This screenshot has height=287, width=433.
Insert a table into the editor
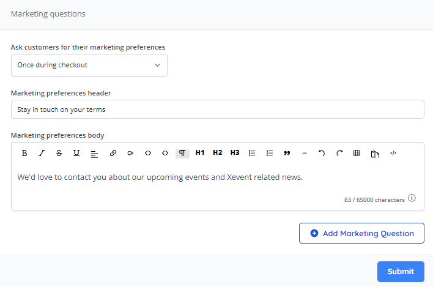pos(357,153)
